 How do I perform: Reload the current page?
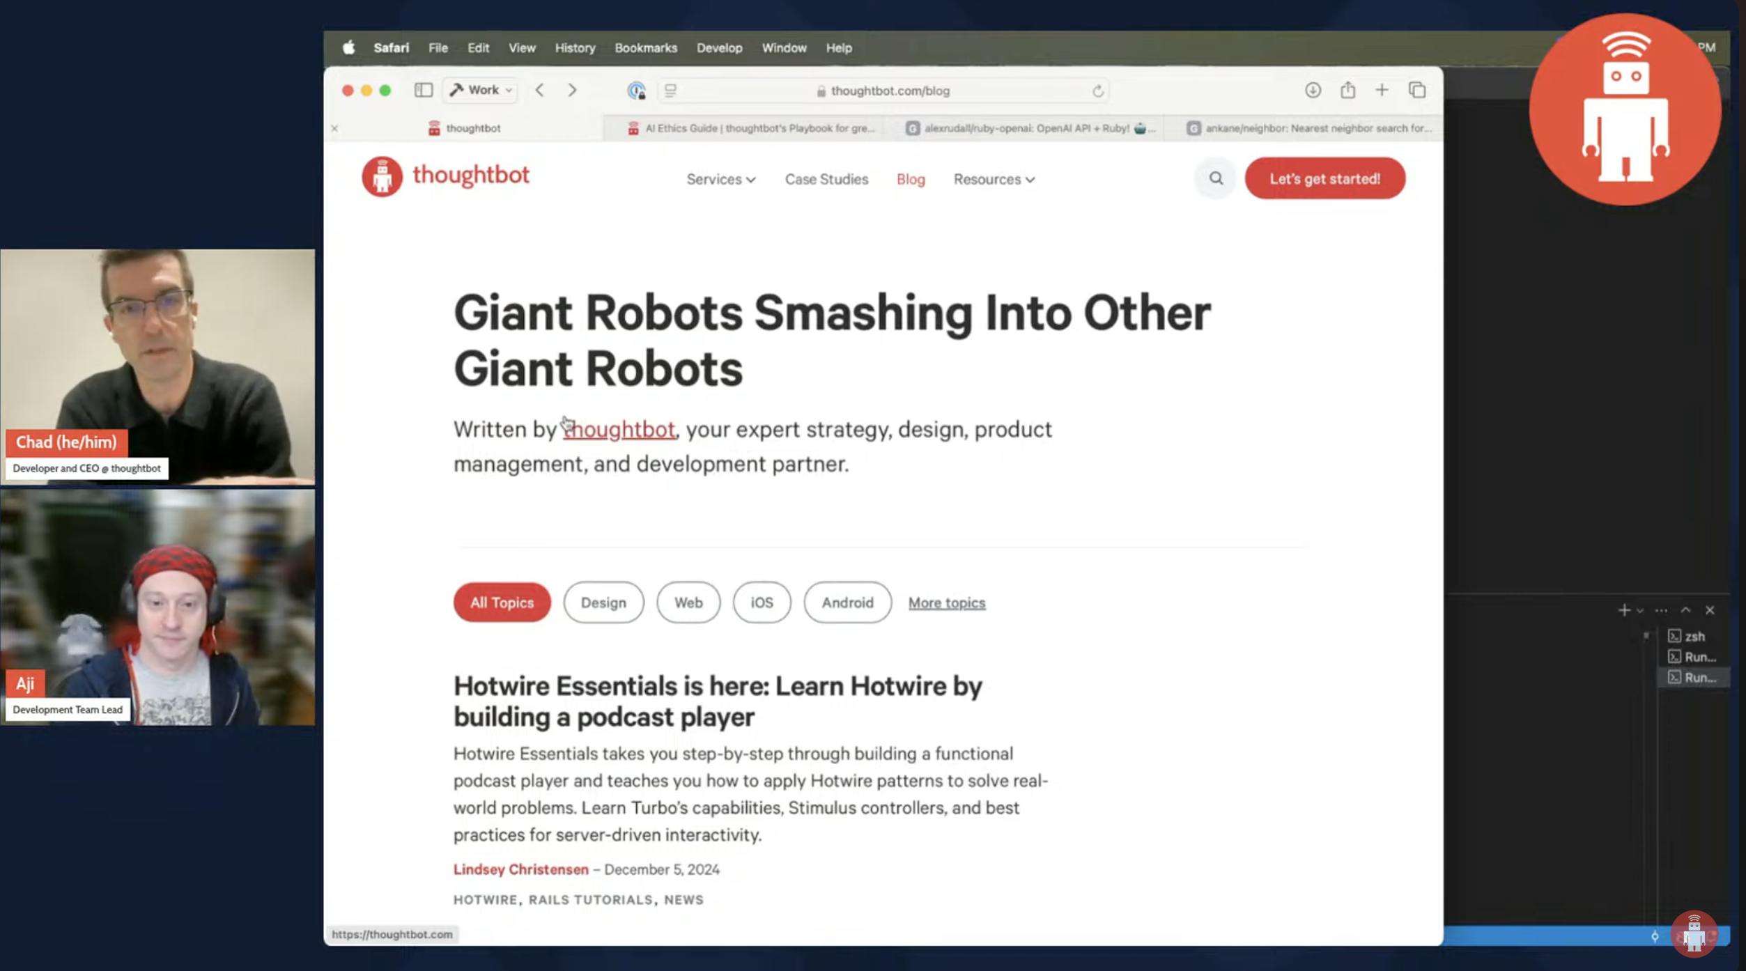(1097, 91)
